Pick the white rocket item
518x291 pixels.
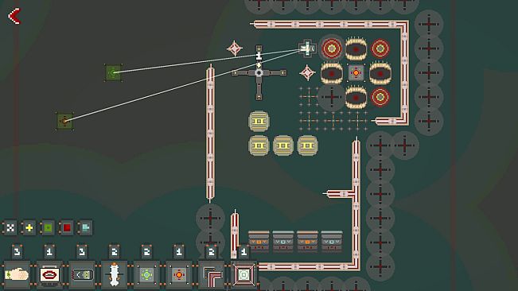click(x=115, y=274)
